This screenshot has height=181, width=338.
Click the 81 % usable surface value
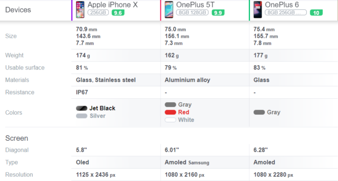82,68
